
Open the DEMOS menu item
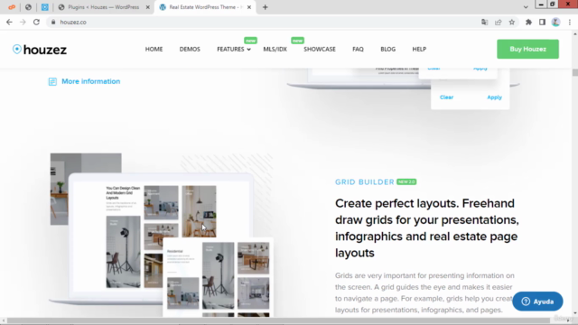tap(190, 49)
